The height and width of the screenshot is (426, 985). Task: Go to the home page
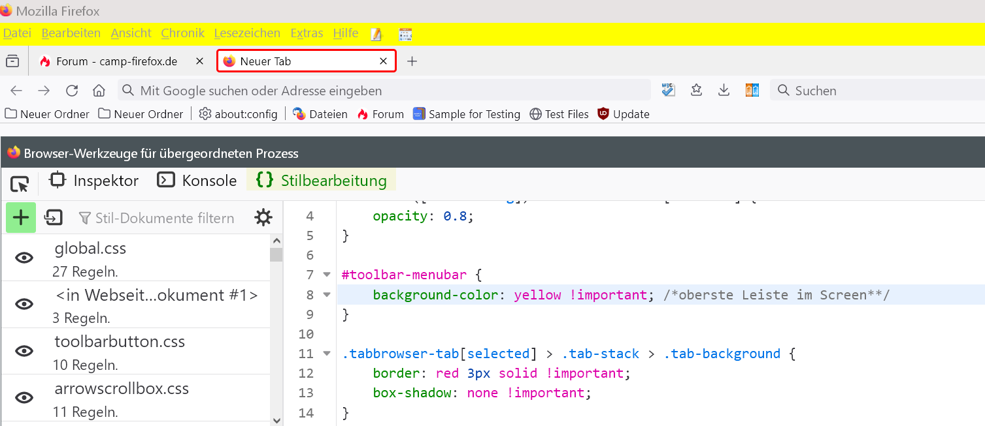(x=99, y=91)
